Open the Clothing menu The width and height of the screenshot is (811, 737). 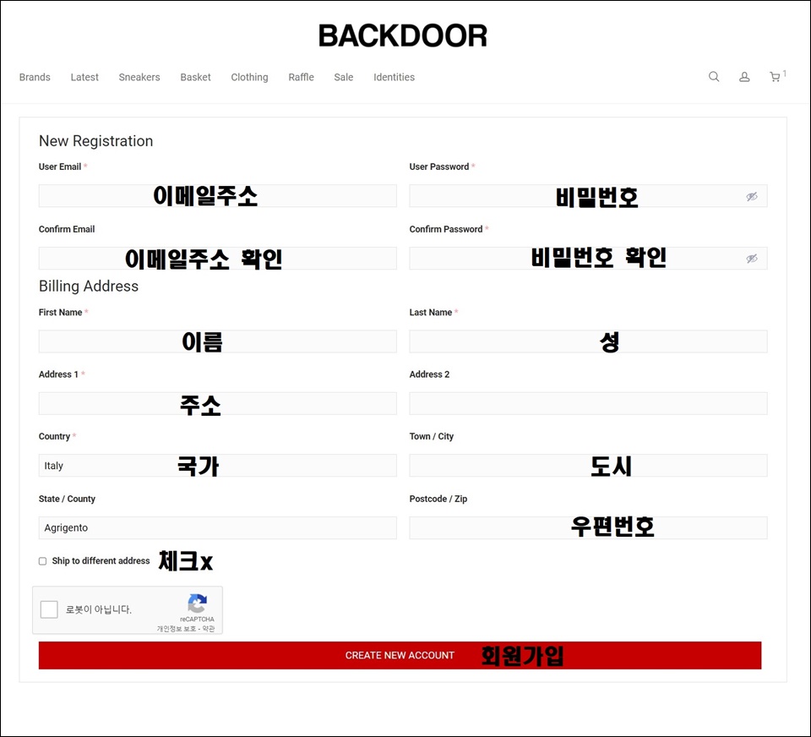(249, 77)
